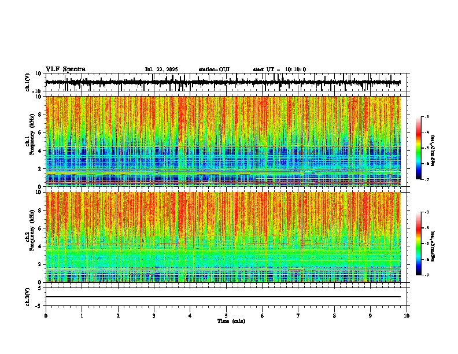The height and width of the screenshot is (354, 458).
Task: Click time axis tick label "2"
Action: click(x=118, y=316)
